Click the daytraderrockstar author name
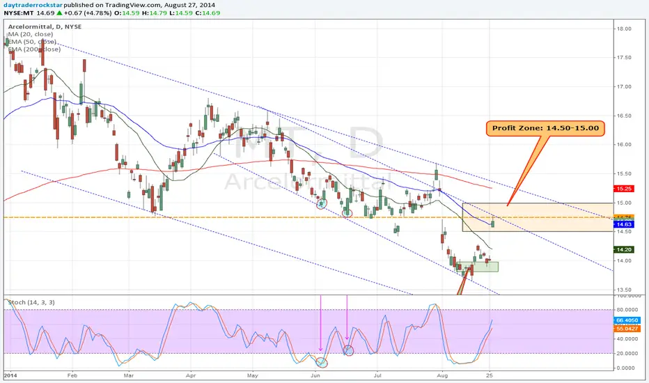Viewport: 649px width, 383px height. pyautogui.click(x=33, y=5)
